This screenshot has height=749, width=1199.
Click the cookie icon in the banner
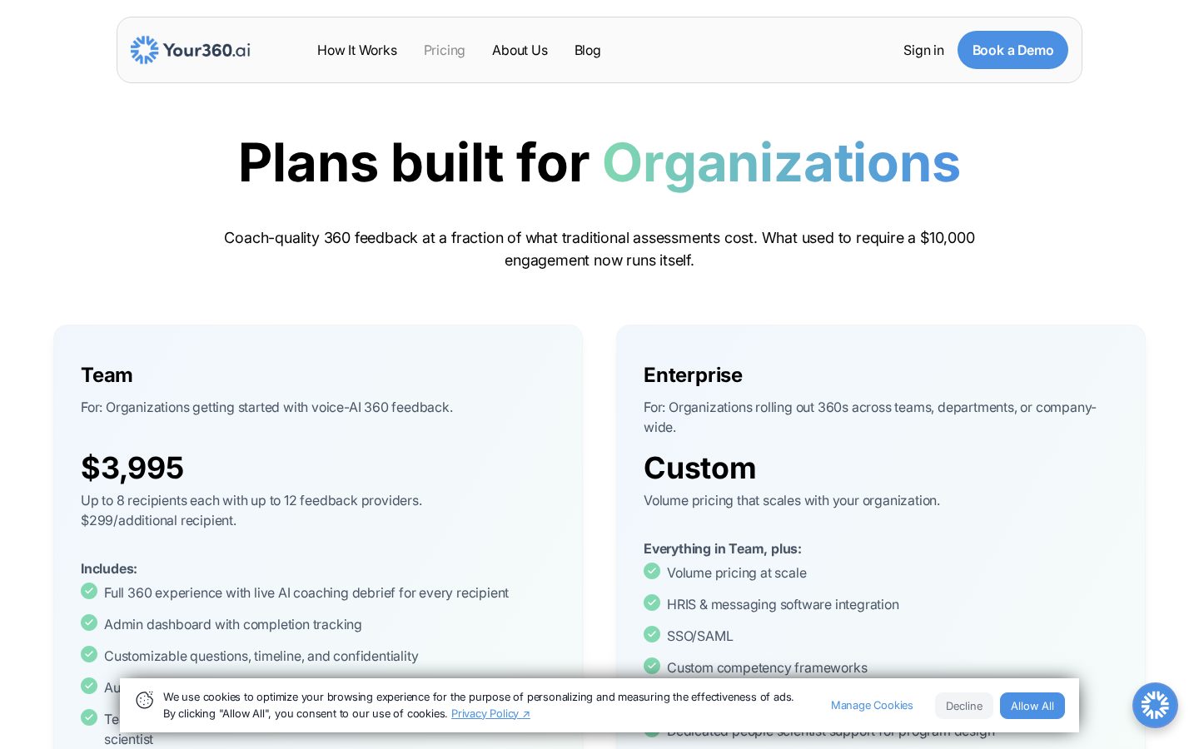[x=145, y=700]
